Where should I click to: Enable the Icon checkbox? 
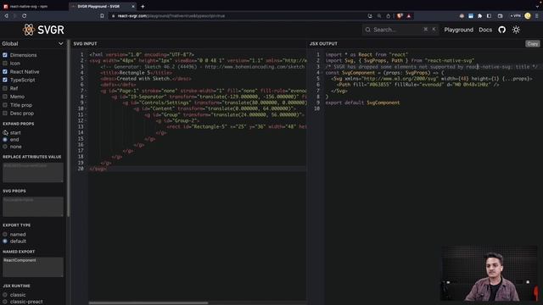click(5, 64)
